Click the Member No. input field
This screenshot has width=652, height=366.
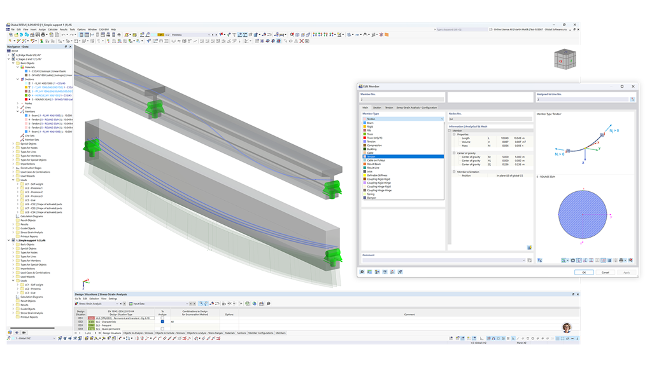(x=402, y=100)
